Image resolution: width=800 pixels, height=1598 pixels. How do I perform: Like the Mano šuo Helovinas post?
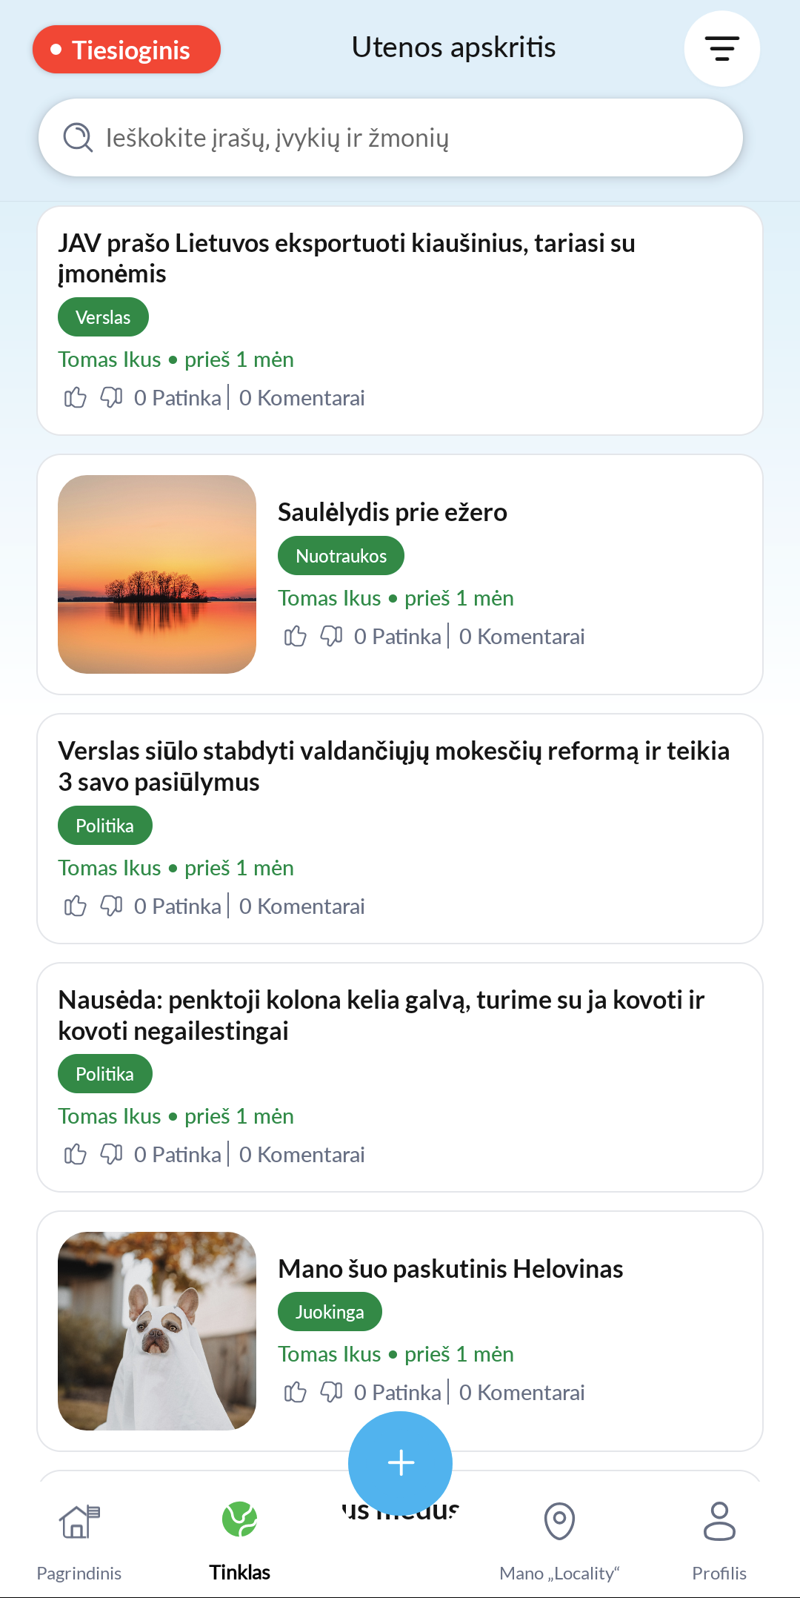[x=295, y=1392]
